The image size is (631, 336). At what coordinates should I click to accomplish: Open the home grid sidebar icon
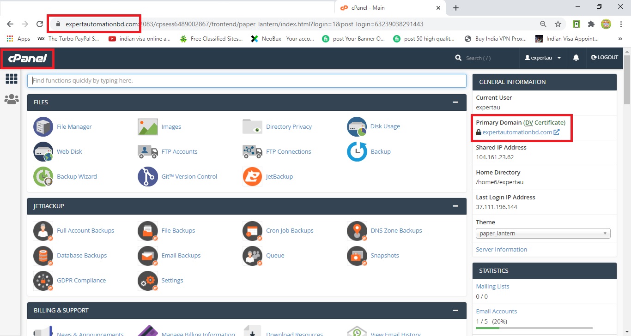12,79
